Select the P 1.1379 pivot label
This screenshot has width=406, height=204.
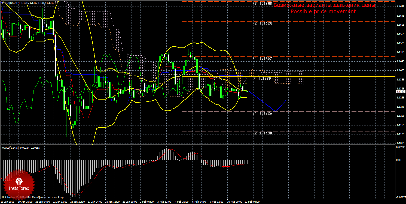point(262,78)
